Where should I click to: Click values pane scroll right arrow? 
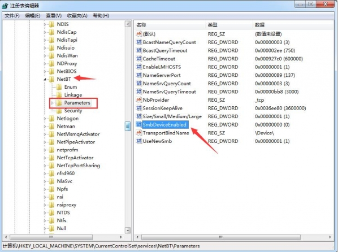[x=330, y=237]
